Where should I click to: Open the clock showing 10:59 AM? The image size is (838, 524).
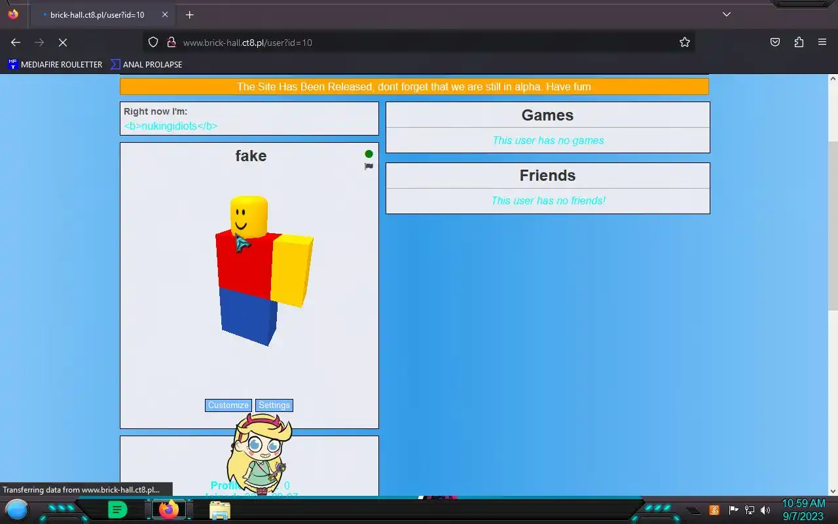tap(803, 510)
